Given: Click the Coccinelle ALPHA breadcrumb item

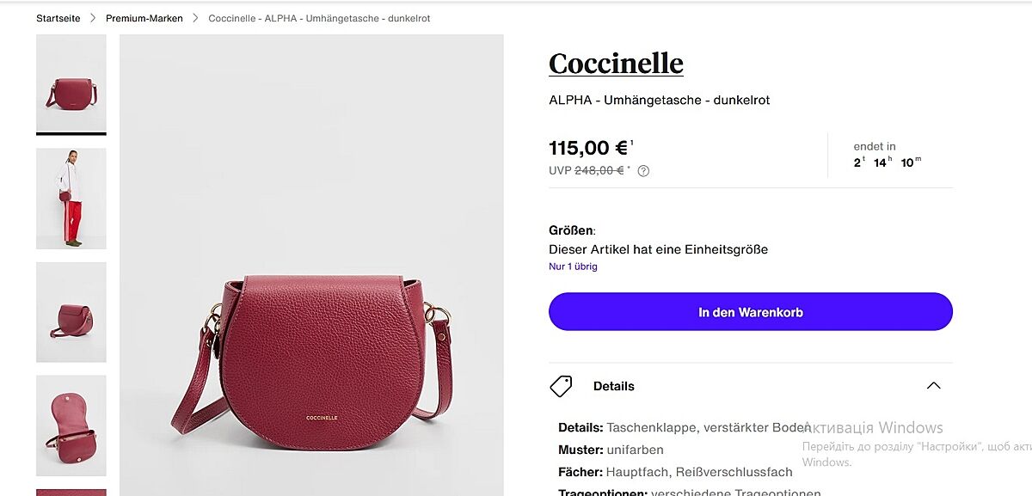Looking at the screenshot, I should tap(319, 18).
